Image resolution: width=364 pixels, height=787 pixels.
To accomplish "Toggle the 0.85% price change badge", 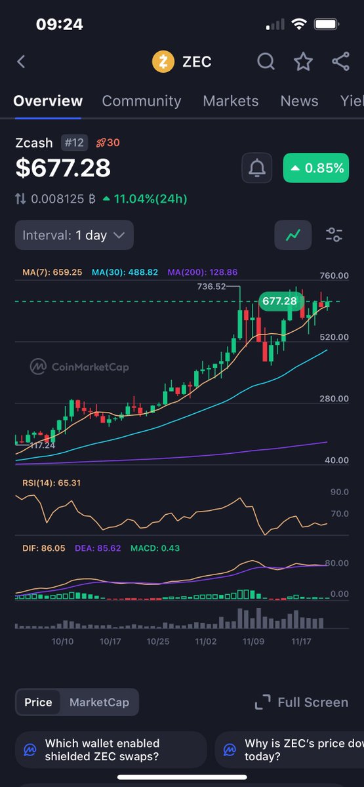I will coord(316,169).
